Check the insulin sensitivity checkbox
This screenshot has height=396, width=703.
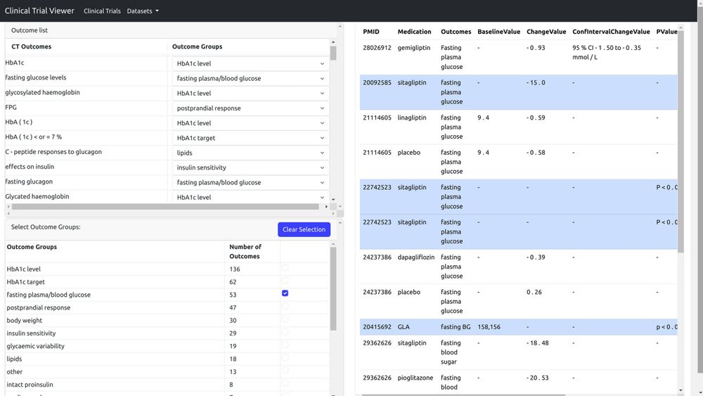(285, 332)
